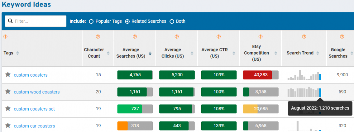
Task: Sort table by Tags column
Action: [x=18, y=53]
